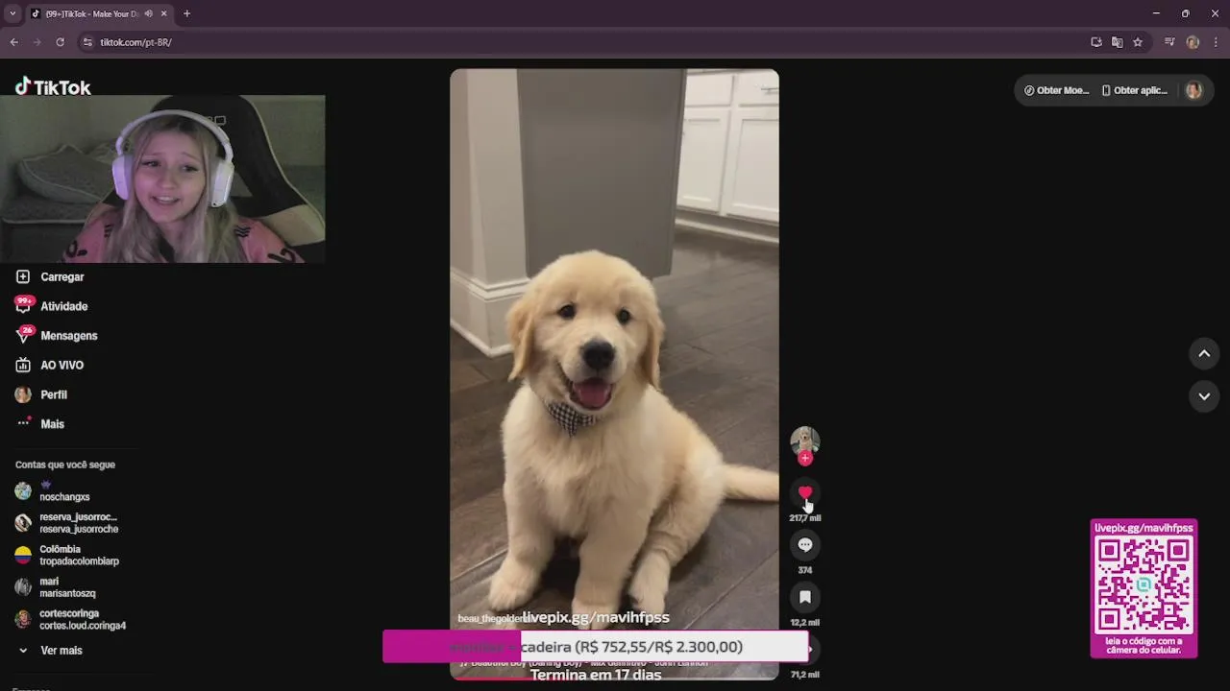Like the puppy video with heart
The width and height of the screenshot is (1230, 691).
(x=805, y=493)
